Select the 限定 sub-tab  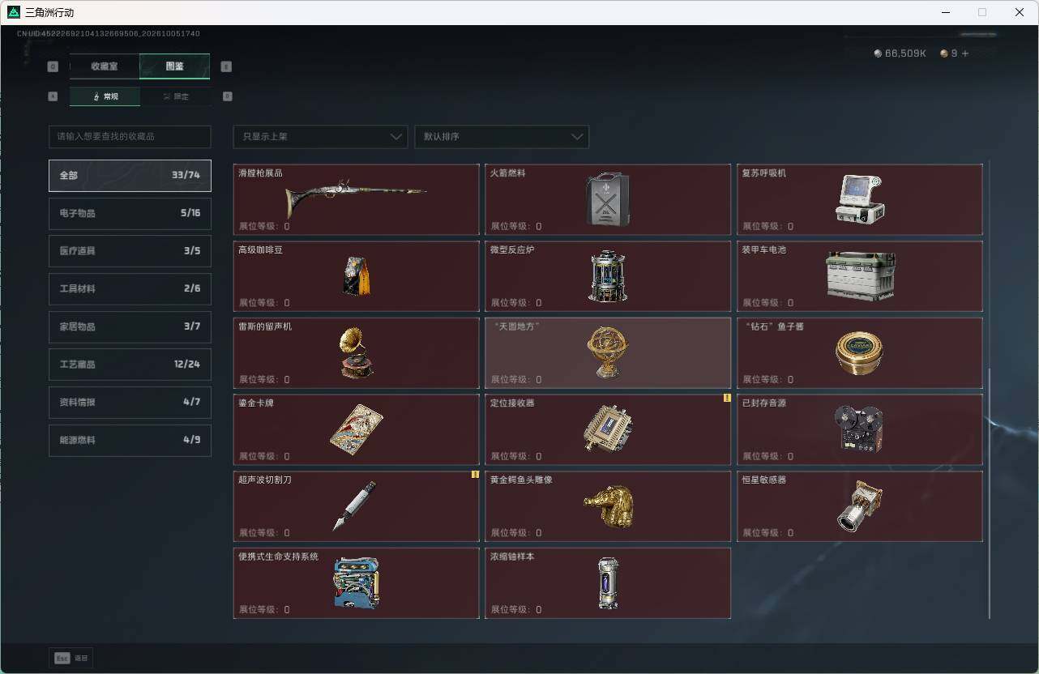[x=175, y=96]
